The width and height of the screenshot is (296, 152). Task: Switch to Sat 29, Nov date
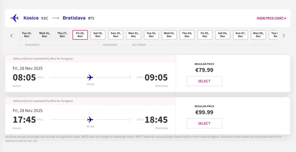click(x=98, y=35)
